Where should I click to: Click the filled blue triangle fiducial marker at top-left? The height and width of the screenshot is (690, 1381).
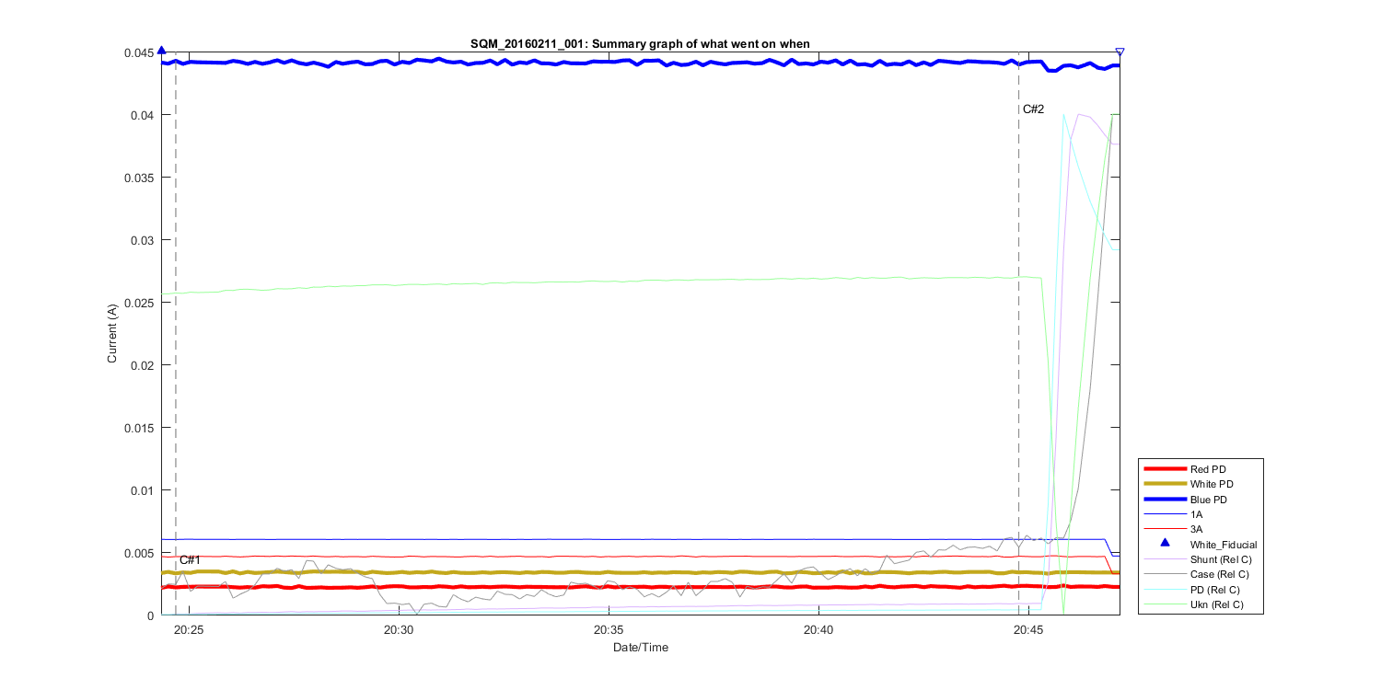pos(162,52)
